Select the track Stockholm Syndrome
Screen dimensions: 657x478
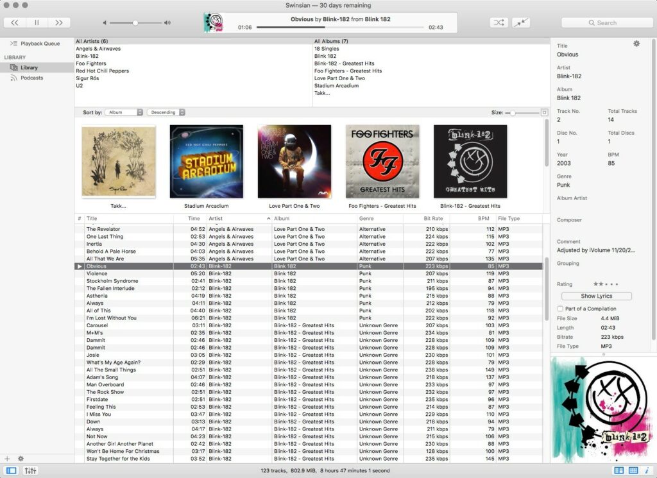click(309, 281)
